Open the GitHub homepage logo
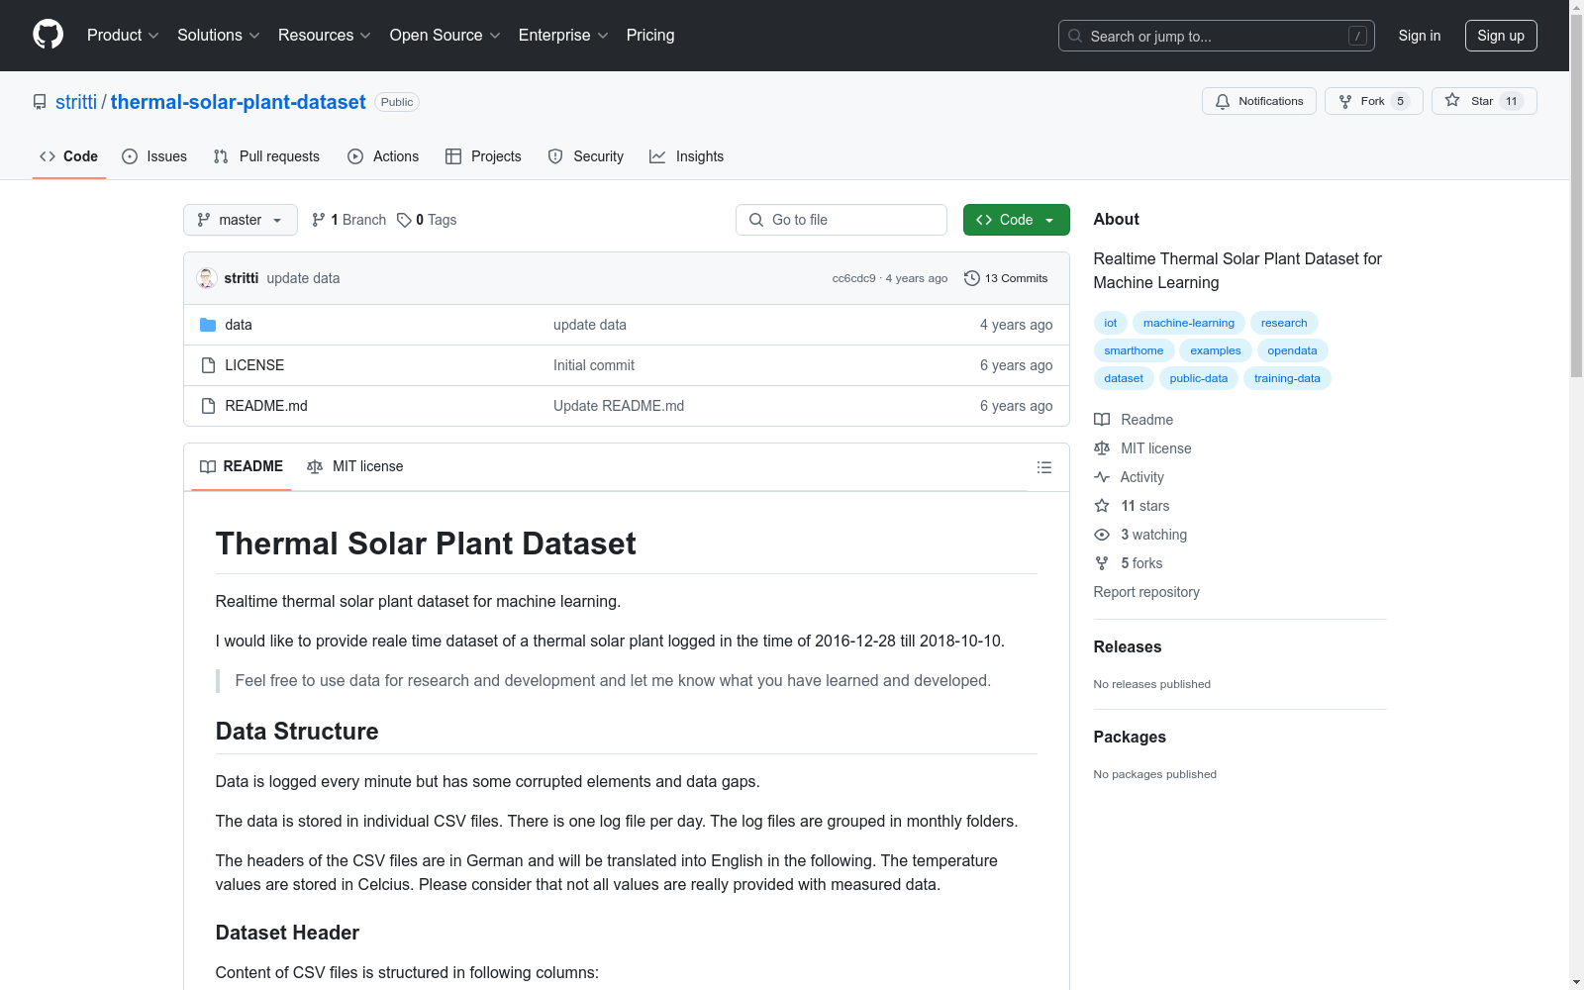Image resolution: width=1584 pixels, height=990 pixels. 48,35
